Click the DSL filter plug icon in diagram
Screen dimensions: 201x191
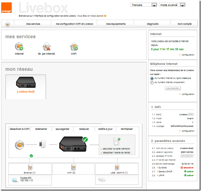click(42, 144)
